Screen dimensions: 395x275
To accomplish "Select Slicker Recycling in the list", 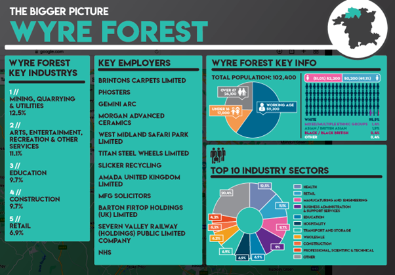I will [130, 165].
